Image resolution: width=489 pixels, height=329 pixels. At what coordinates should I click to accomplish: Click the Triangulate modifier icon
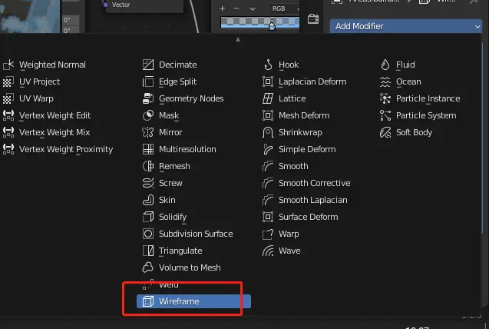point(148,251)
